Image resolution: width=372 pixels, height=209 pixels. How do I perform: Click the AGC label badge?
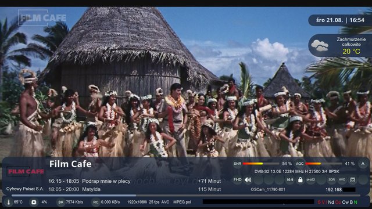click(300, 164)
